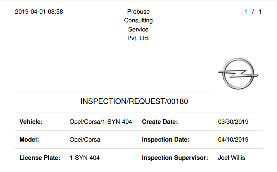Click the Vehicle label
277x172 pixels.
(x=31, y=122)
